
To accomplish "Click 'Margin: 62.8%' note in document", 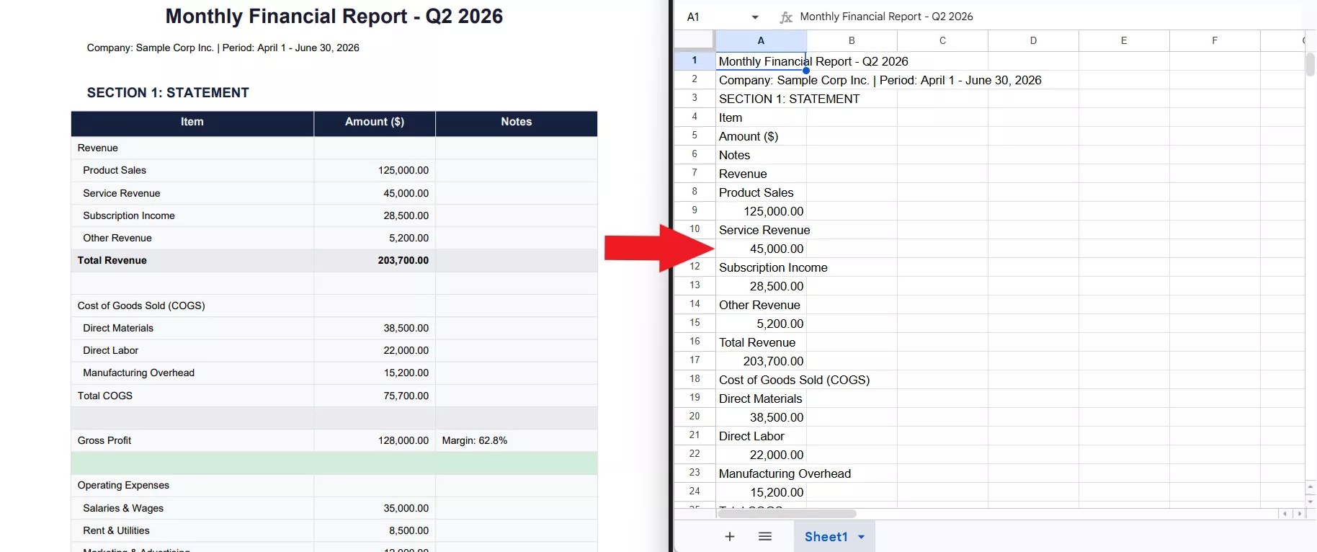I will [x=475, y=440].
